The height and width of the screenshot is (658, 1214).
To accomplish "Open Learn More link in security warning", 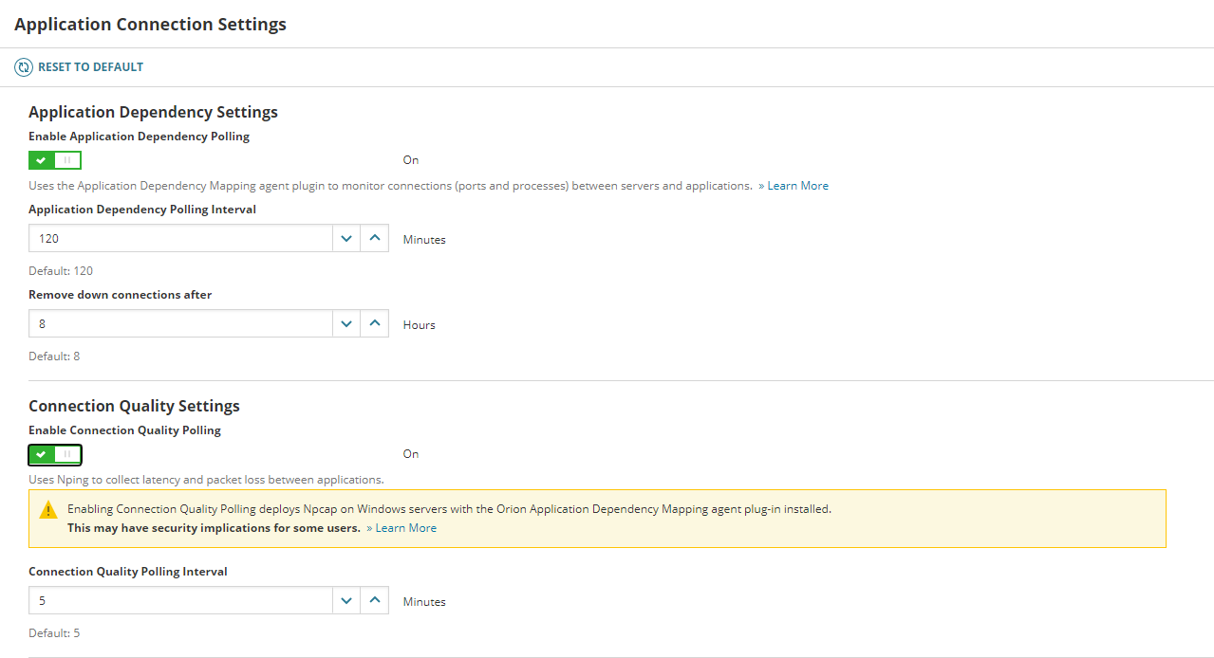I will coord(402,528).
